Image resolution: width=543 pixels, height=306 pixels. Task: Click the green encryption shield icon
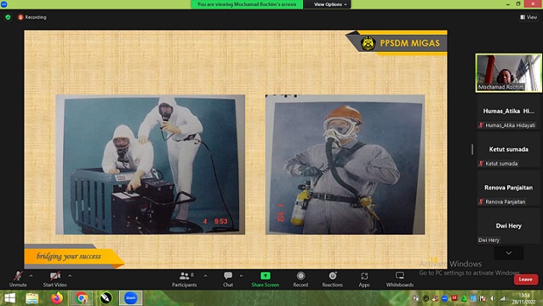[x=8, y=17]
